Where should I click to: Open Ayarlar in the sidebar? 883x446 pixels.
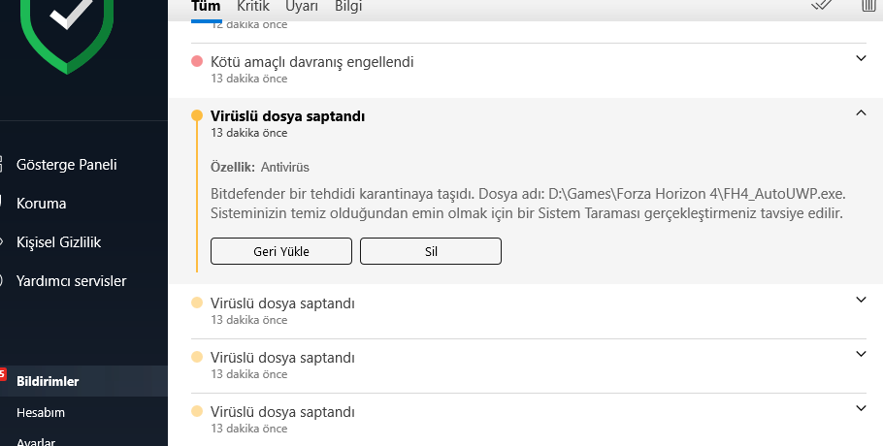pyautogui.click(x=36, y=441)
